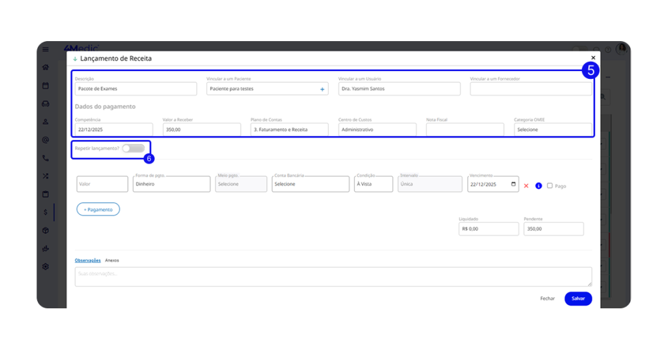Add a payment with + Pagamento button
This screenshot has height=350, width=668.
tap(99, 209)
